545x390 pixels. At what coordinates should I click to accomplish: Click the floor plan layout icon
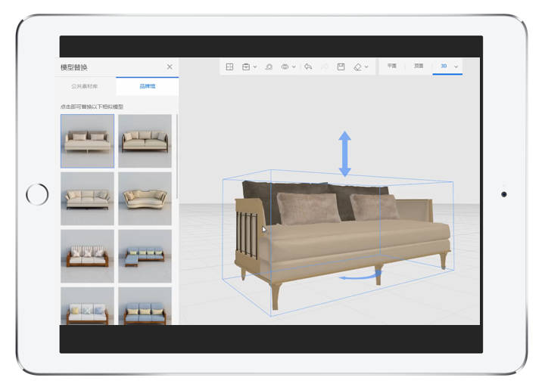click(x=230, y=67)
